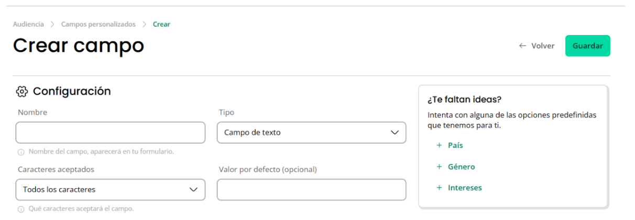Open the Tipo dropdown showing Campo de texto

tap(311, 133)
